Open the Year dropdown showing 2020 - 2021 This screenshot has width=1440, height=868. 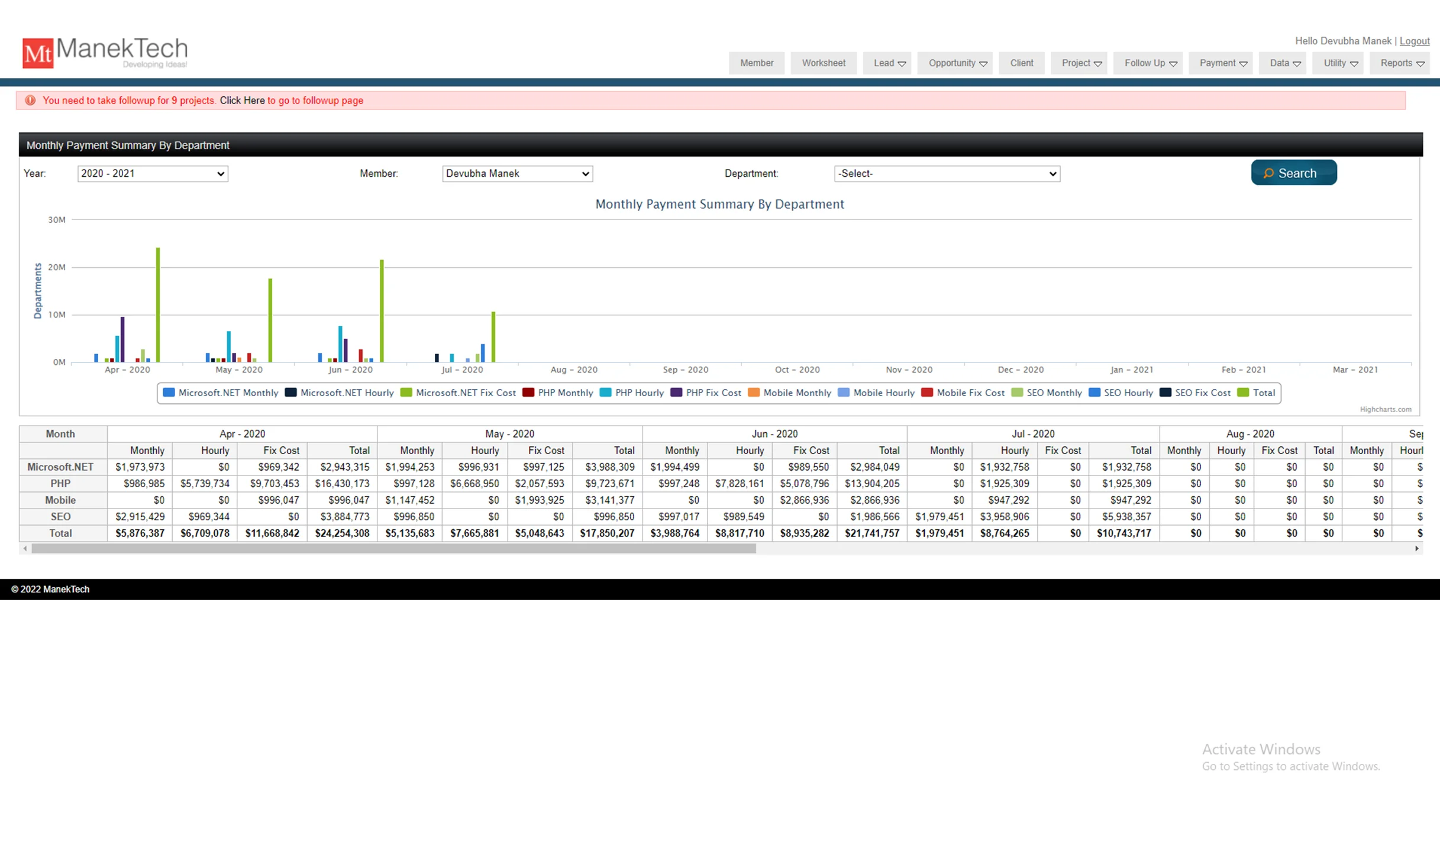(x=153, y=174)
